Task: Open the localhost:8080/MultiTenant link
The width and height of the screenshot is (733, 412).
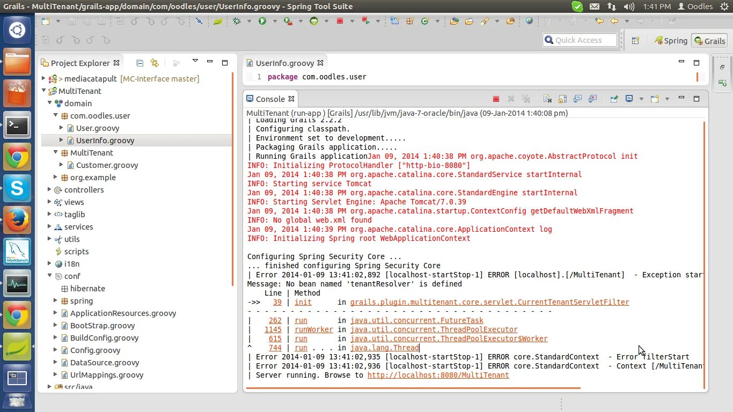Action: click(438, 375)
